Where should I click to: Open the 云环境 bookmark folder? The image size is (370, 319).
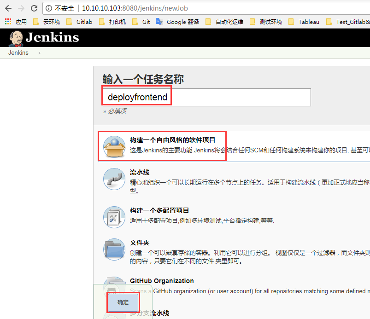[47, 22]
